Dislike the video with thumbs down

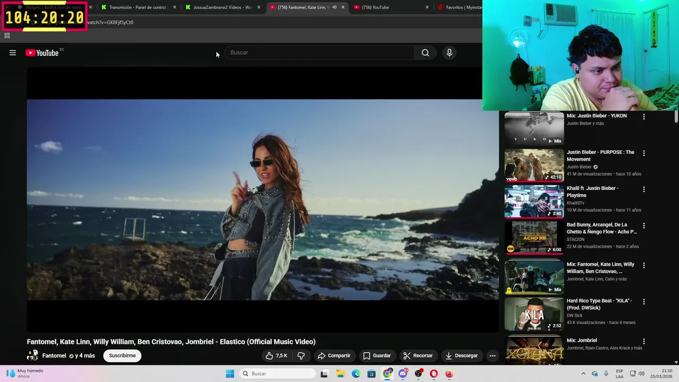click(301, 355)
